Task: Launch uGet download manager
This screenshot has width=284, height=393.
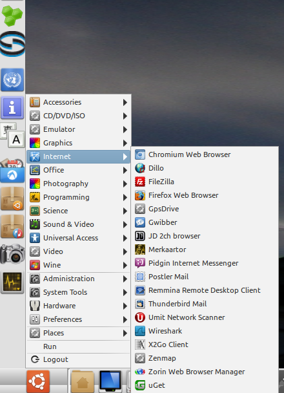Action: (205, 385)
